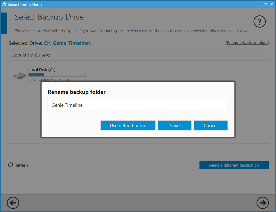Save the renamed backup folder
This screenshot has height=212, width=276.
[174, 126]
